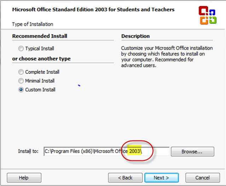Image resolution: width=226 pixels, height=186 pixels.
Task: Cancel the Office installation
Action: 203,177
